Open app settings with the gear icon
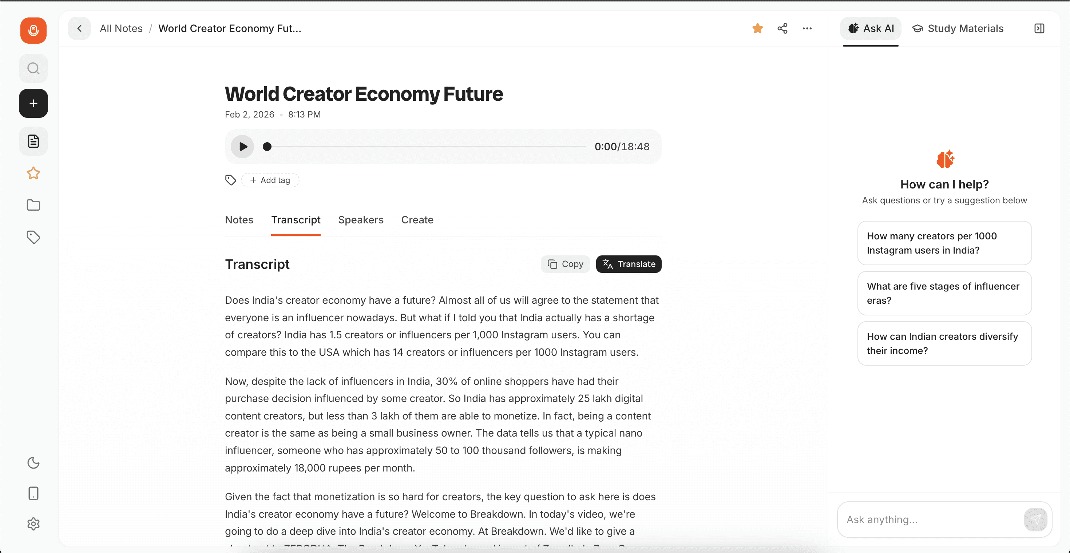The width and height of the screenshot is (1070, 553). 33,524
